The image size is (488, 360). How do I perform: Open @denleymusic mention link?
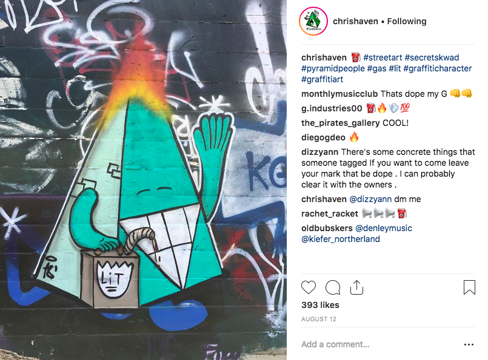pos(383,228)
